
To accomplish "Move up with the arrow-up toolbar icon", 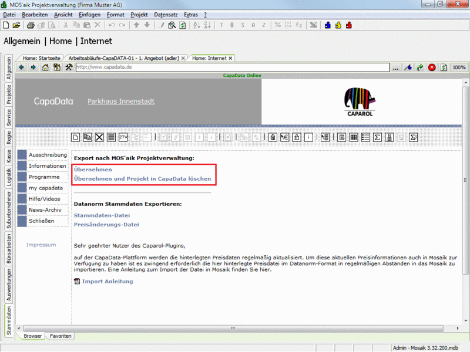I will 136,25.
